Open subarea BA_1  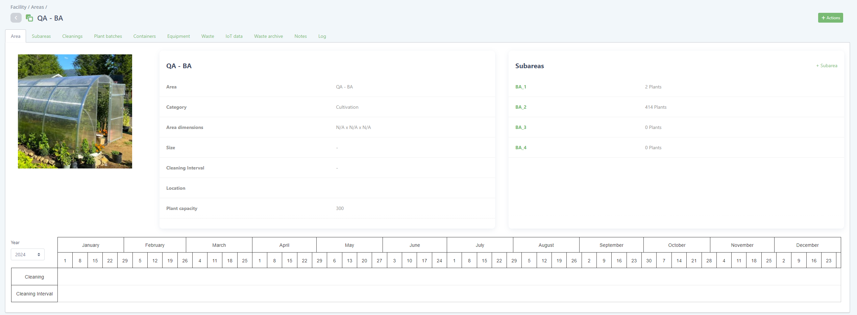coord(520,87)
